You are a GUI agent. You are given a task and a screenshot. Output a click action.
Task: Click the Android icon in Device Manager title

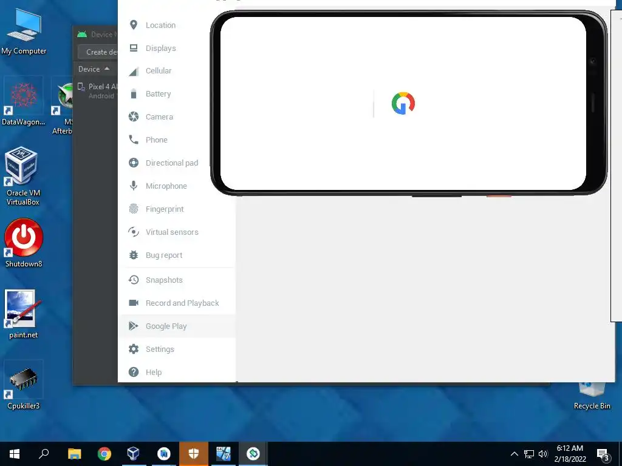[x=82, y=35]
